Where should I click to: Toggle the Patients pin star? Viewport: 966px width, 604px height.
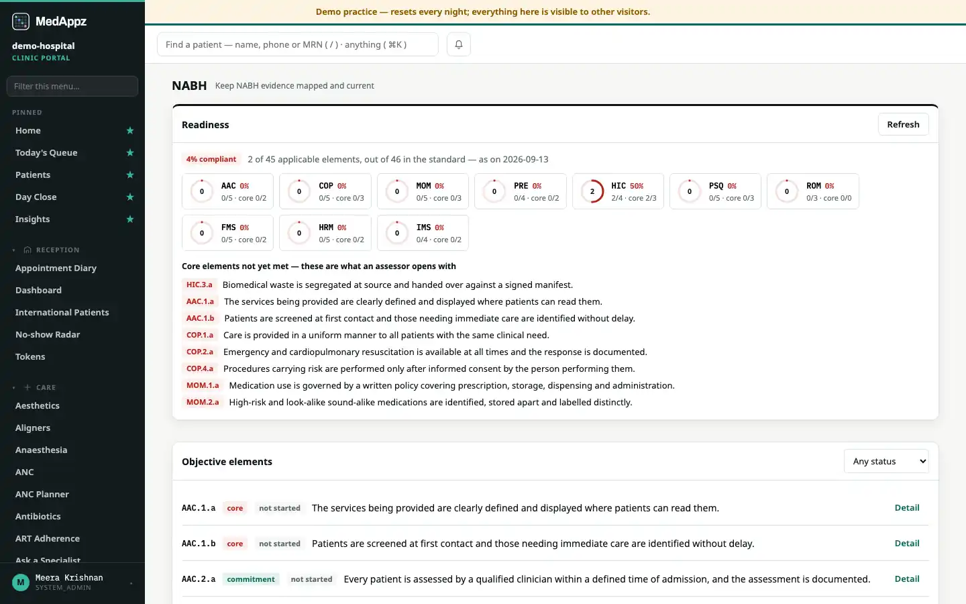coord(130,175)
